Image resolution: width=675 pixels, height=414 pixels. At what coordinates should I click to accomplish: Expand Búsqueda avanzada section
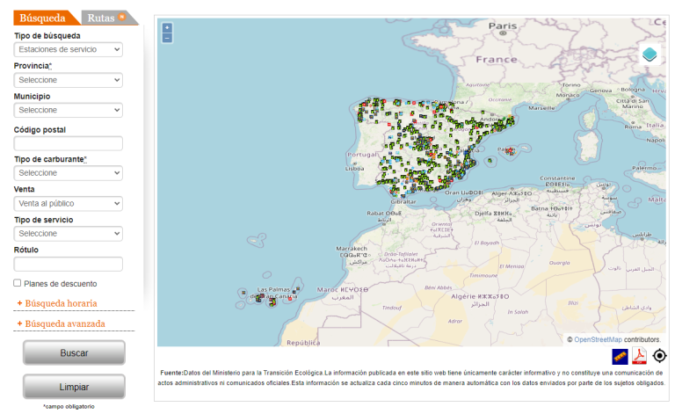pos(65,323)
